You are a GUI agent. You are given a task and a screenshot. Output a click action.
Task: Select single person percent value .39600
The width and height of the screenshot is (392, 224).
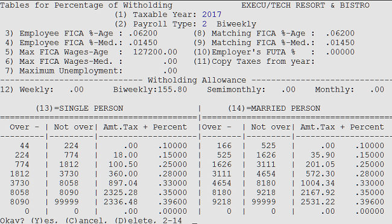click(x=172, y=202)
